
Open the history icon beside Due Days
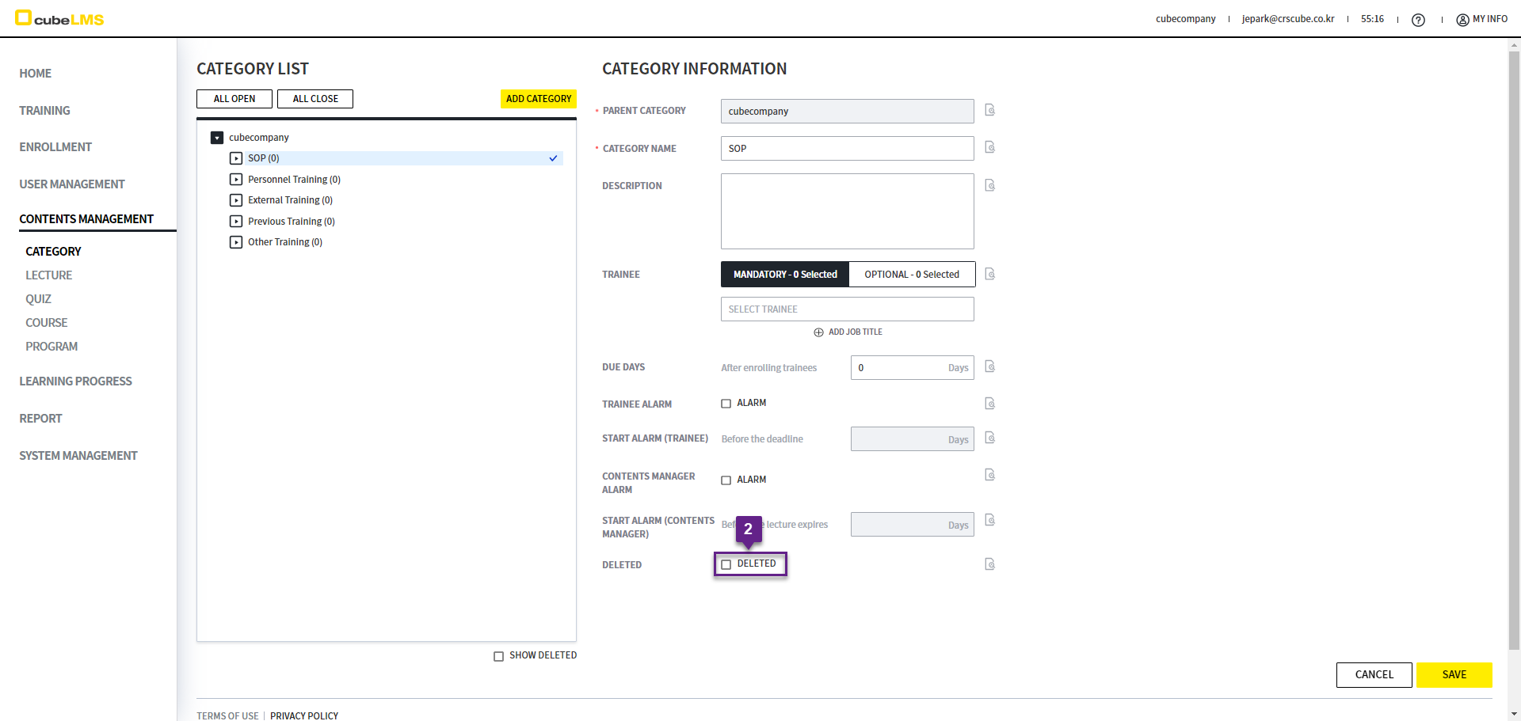pos(989,366)
